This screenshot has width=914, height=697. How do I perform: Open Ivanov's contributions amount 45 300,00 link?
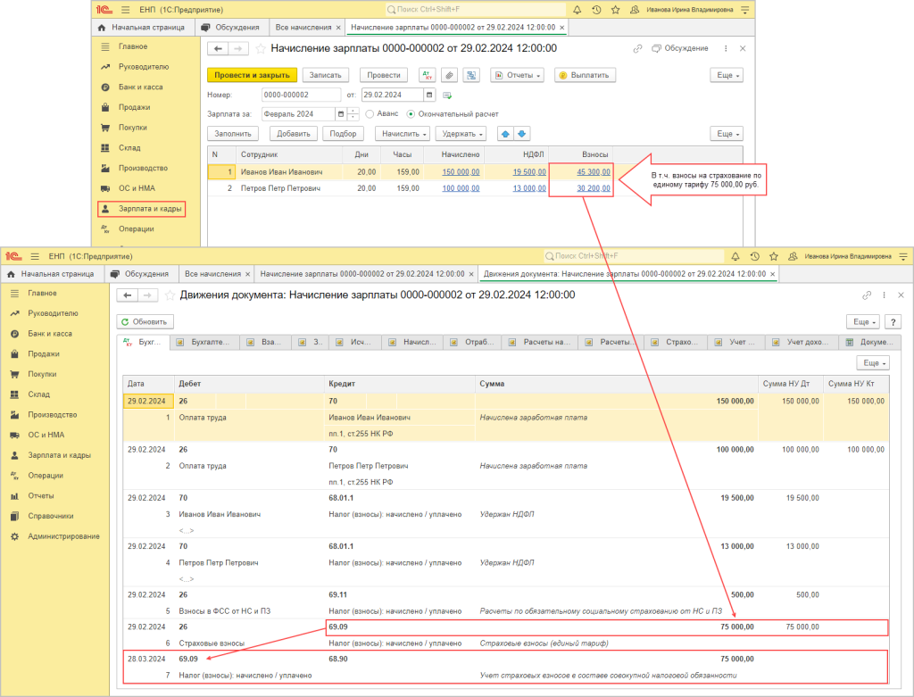tap(594, 172)
